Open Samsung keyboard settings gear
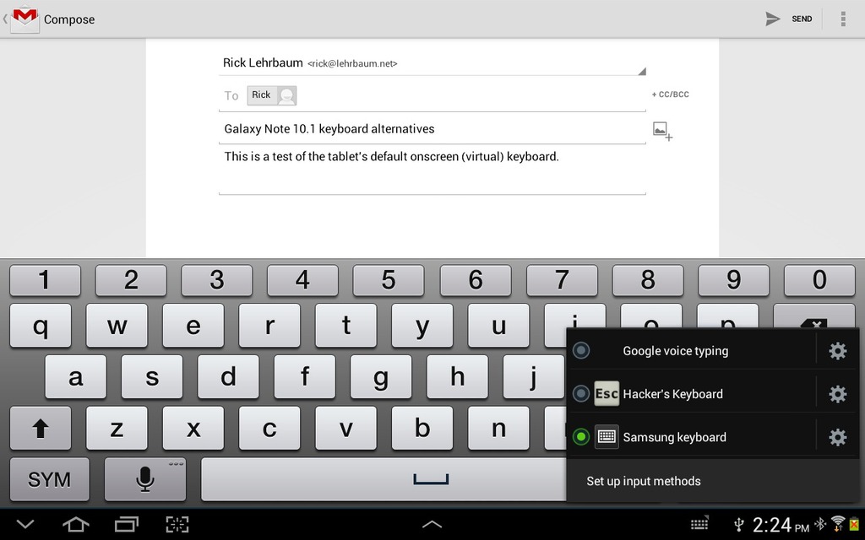This screenshot has width=865, height=540. pyautogui.click(x=837, y=437)
